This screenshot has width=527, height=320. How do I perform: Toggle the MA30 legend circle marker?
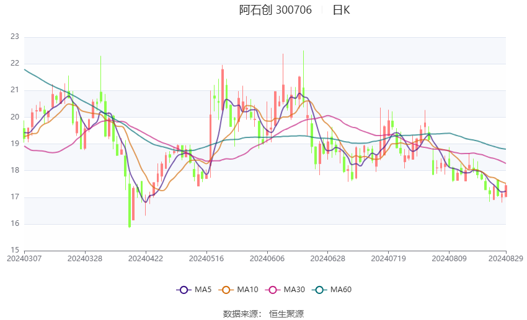coord(273,290)
